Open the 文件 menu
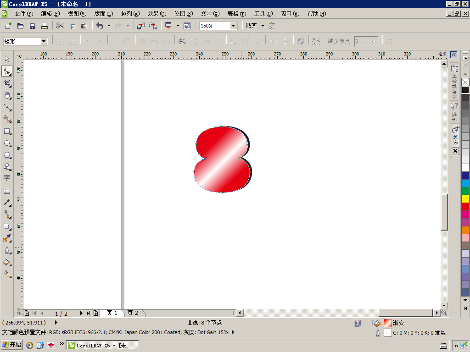The width and height of the screenshot is (470, 352). click(24, 14)
